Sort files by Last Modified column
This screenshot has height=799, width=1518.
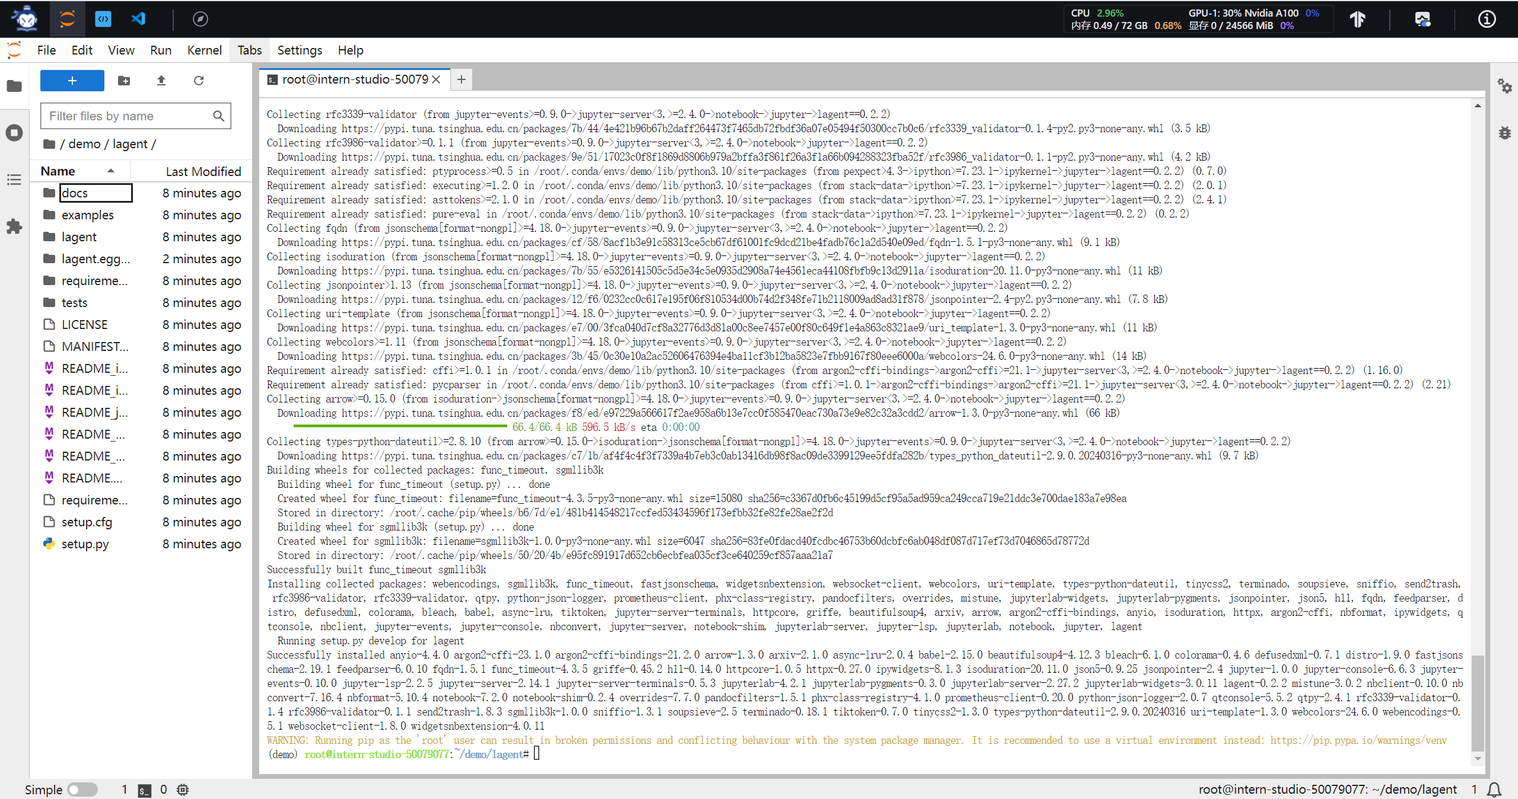pos(203,171)
